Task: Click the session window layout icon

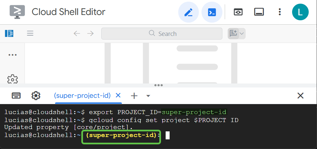Action: (x=259, y=12)
